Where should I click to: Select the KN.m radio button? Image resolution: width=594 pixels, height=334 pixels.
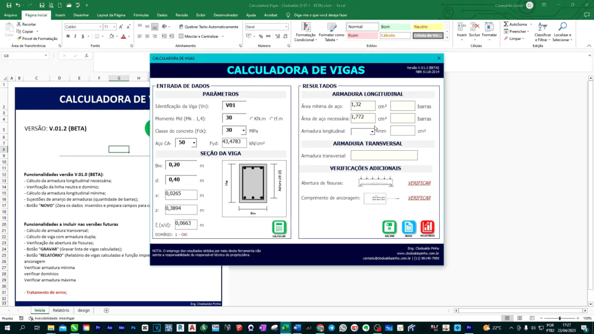252,119
